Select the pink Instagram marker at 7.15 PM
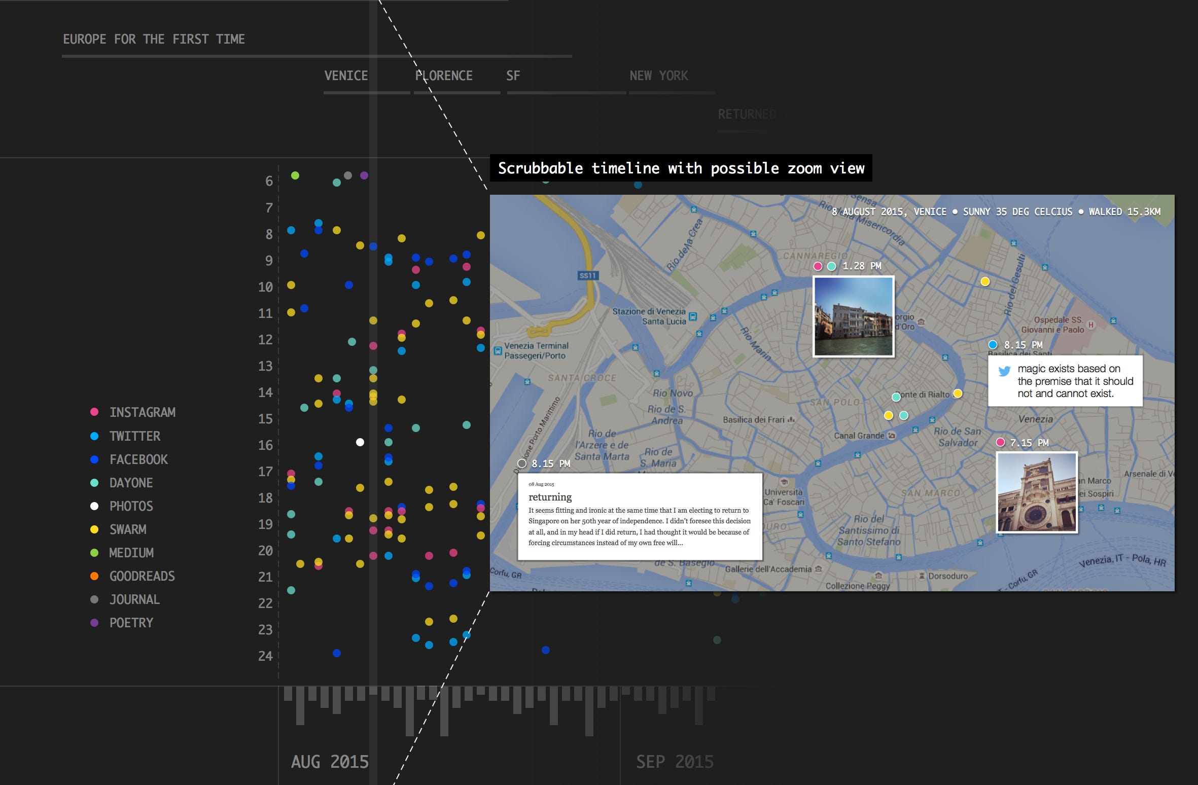1198x785 pixels. [1000, 442]
